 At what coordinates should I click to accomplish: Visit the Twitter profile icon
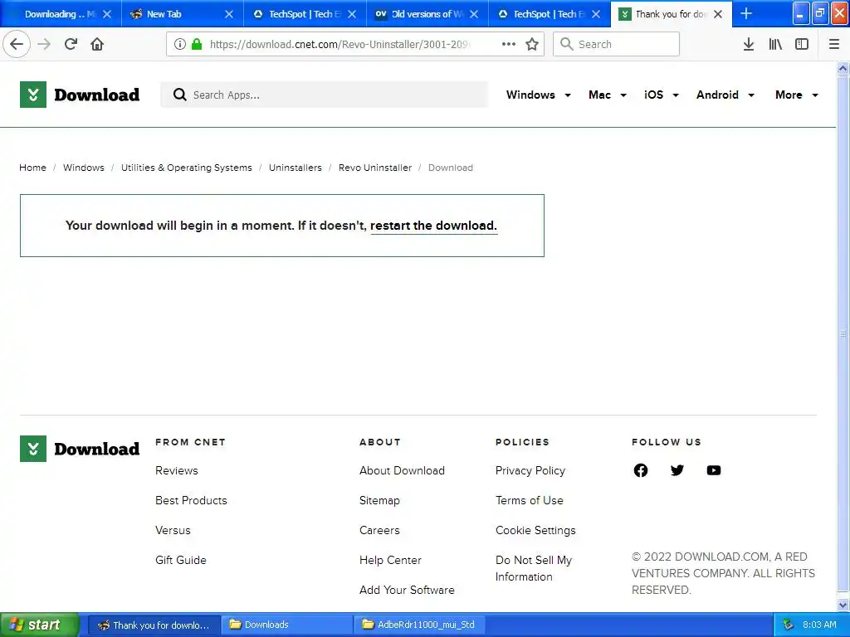pyautogui.click(x=677, y=470)
